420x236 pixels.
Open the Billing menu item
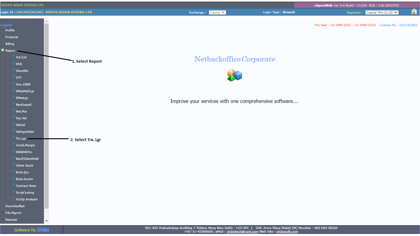tap(10, 44)
